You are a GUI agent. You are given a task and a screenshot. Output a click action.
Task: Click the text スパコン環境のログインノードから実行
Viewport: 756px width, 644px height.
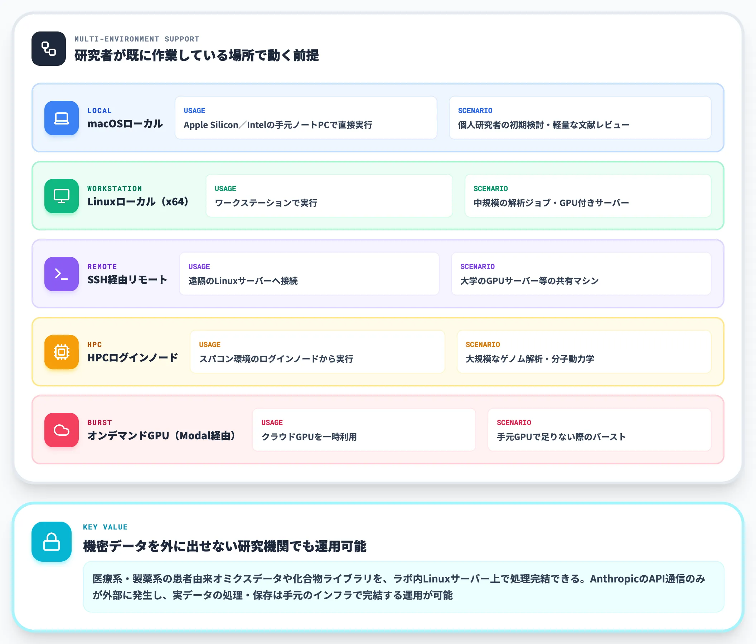point(276,359)
